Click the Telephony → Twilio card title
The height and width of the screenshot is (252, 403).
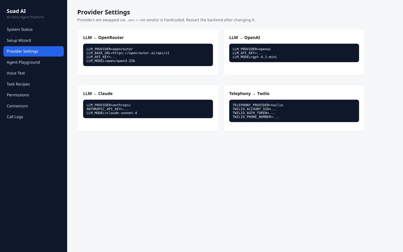(249, 94)
